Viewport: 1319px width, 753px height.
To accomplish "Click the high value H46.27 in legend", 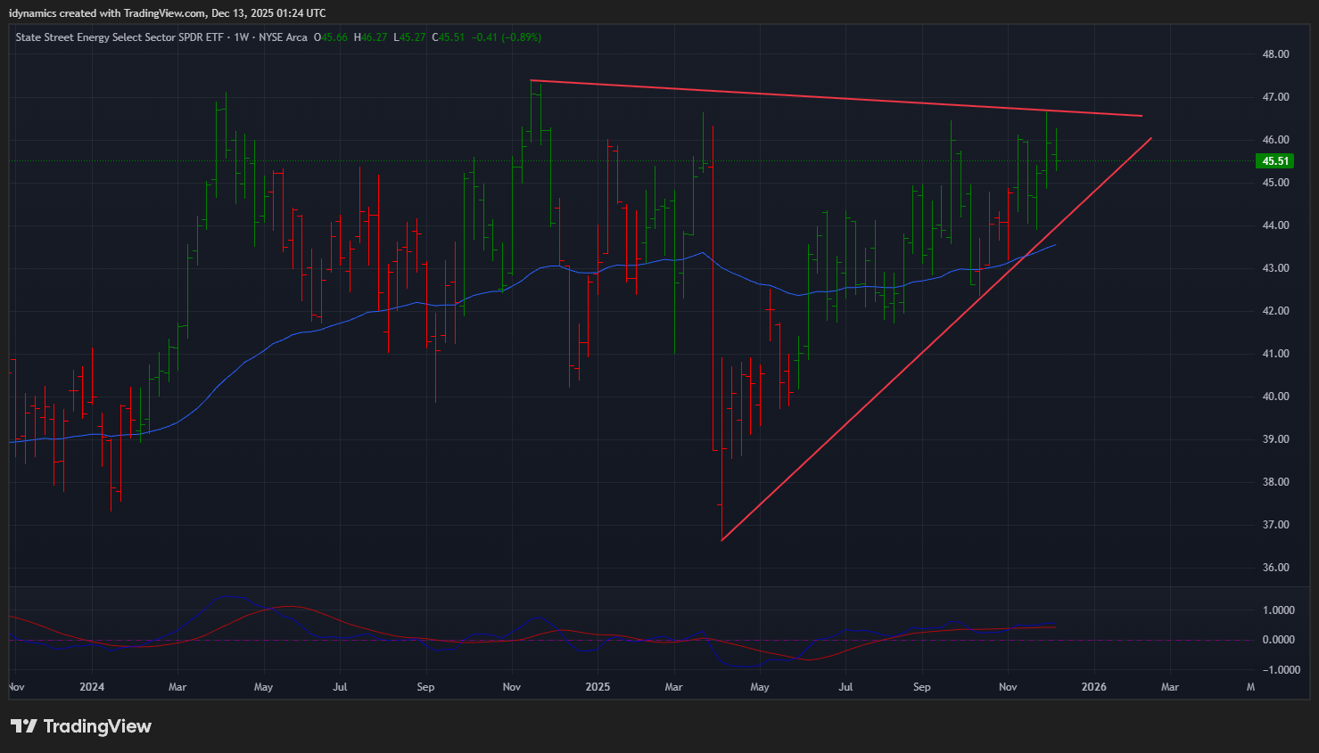I will [370, 37].
